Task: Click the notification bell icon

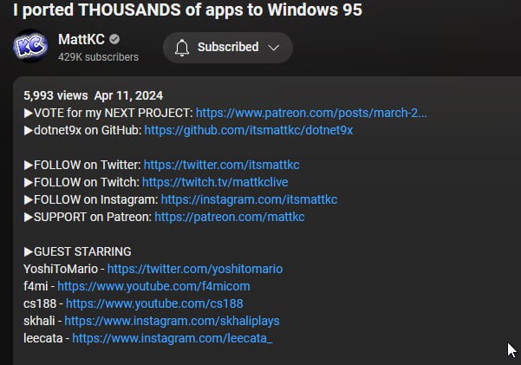Action: pos(182,48)
